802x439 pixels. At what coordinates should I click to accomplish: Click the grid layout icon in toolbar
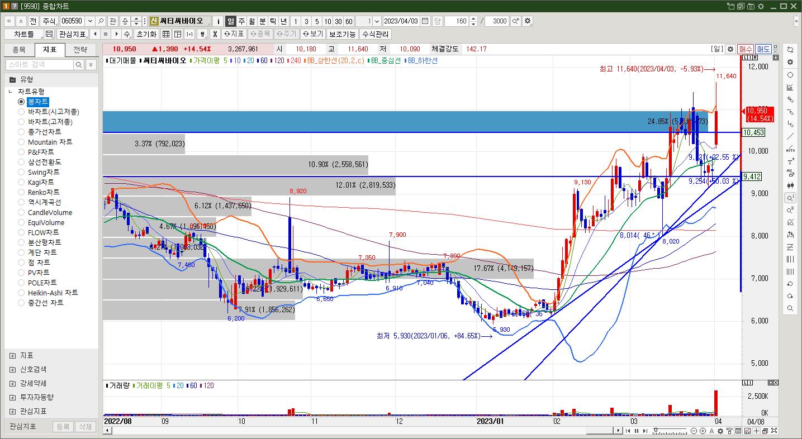click(x=167, y=34)
